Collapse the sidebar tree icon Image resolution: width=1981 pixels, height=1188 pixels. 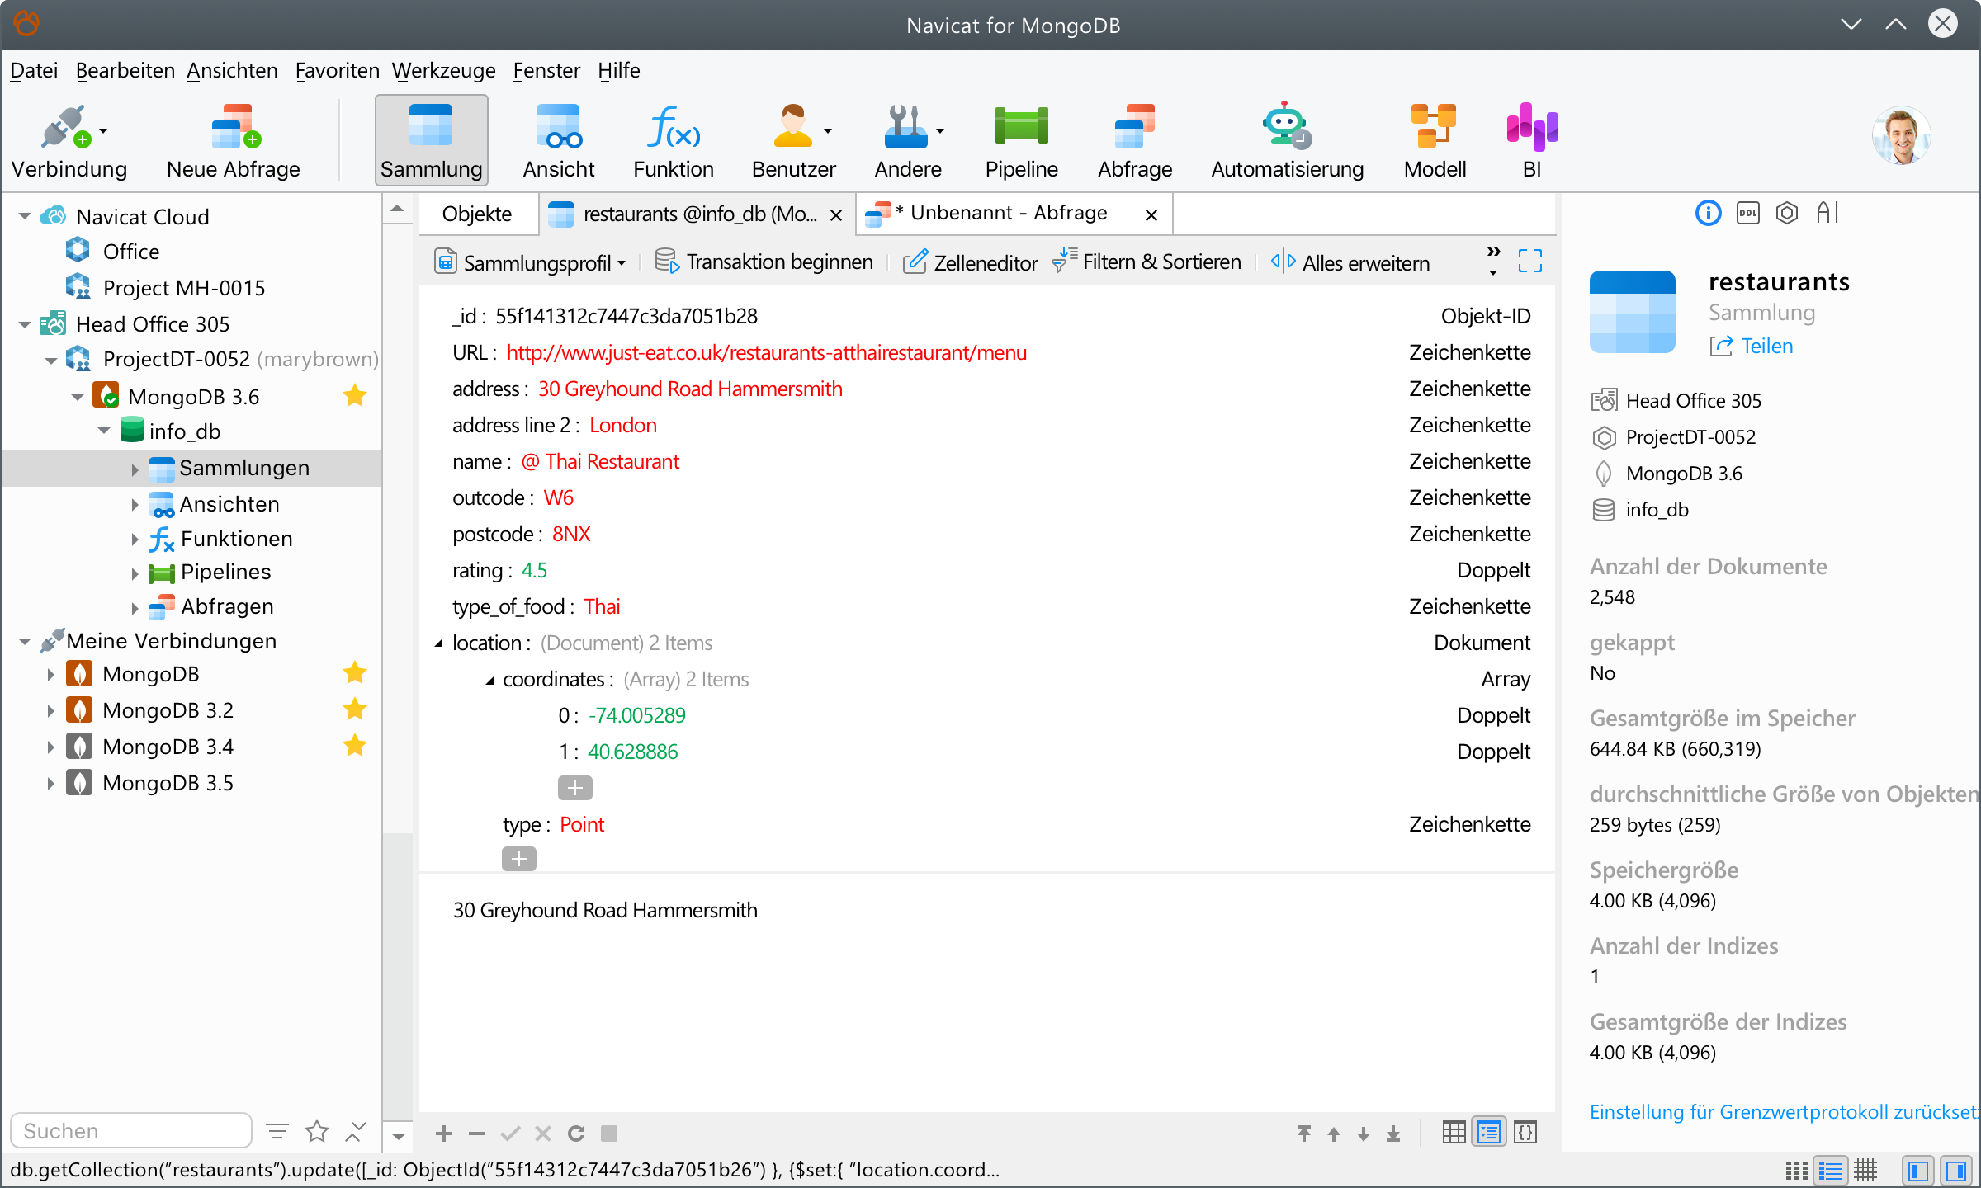click(355, 1131)
